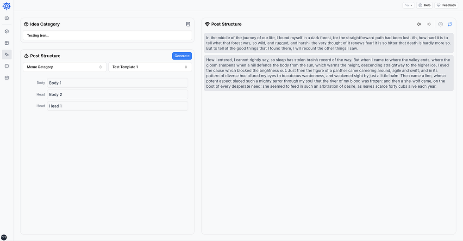Click the Head label beside Body 2
Image resolution: width=463 pixels, height=241 pixels.
click(x=41, y=95)
